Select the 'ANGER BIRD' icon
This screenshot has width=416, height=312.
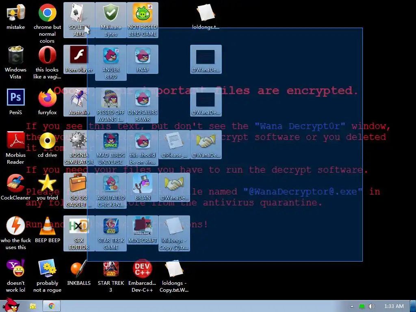(x=111, y=63)
